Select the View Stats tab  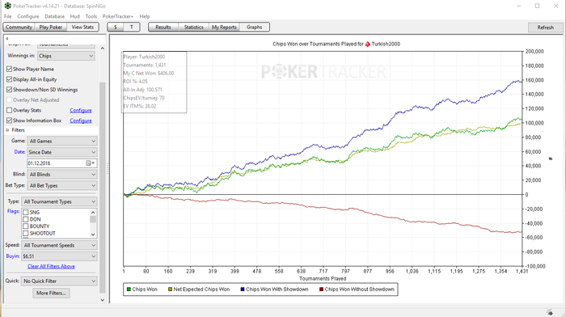tap(82, 27)
